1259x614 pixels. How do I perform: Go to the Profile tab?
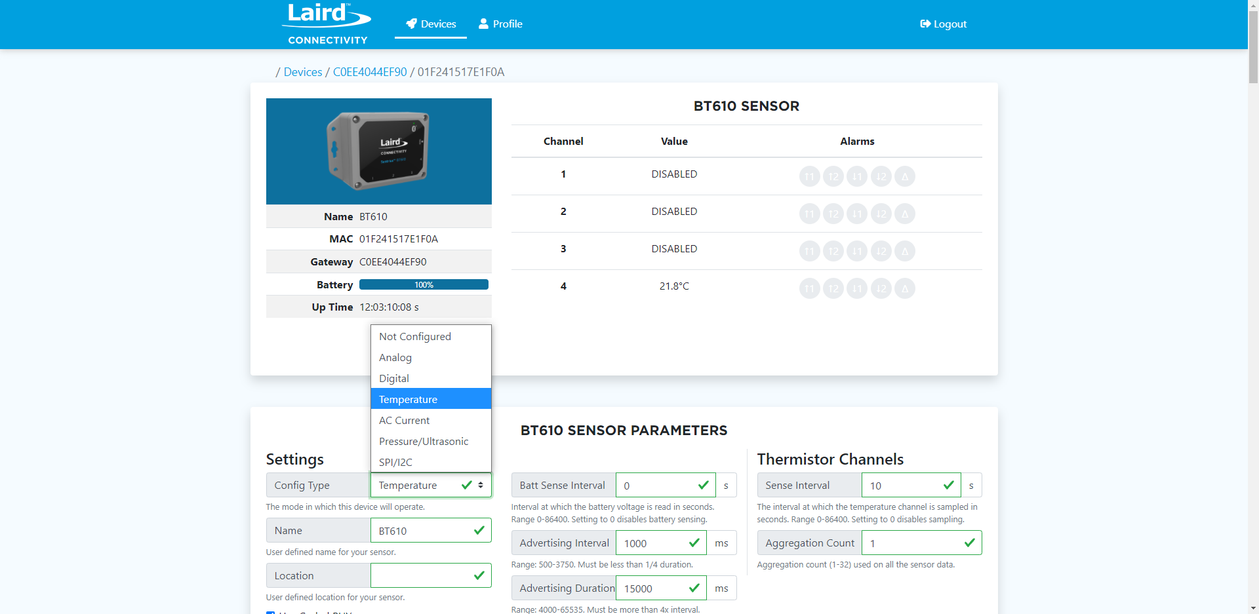point(500,24)
